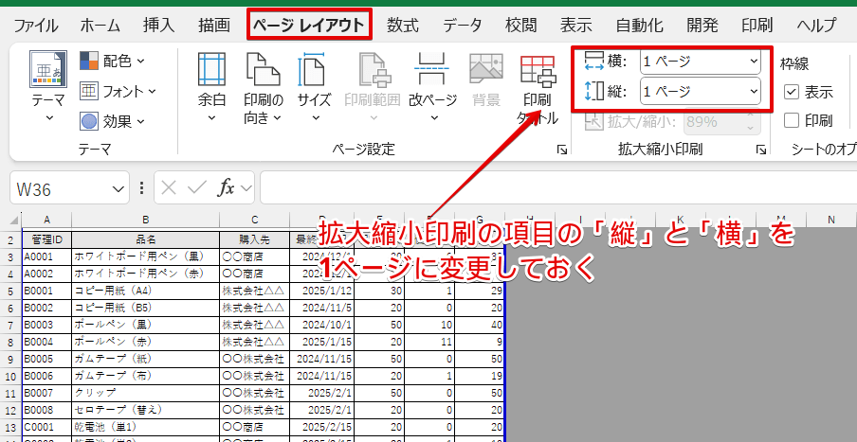Screen dimensions: 857x442
Task: Switch to the 開発 tab
Action: [x=702, y=26]
